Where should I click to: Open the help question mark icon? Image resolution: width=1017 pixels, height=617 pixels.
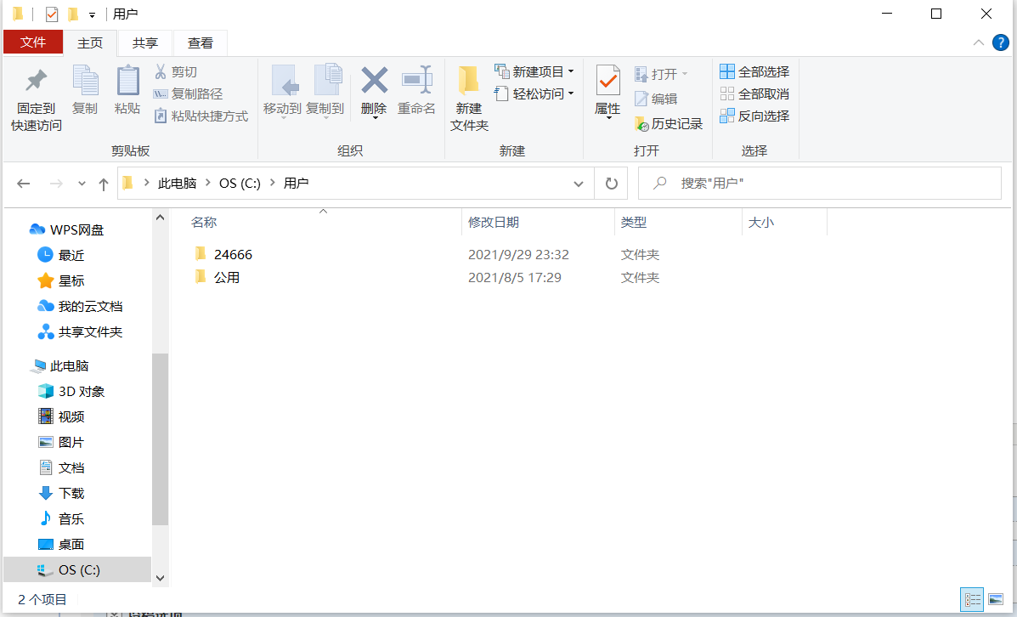point(1000,42)
